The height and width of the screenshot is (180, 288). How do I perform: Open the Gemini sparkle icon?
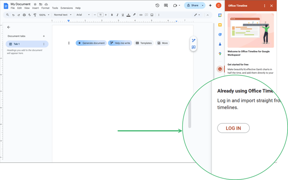click(x=210, y=6)
